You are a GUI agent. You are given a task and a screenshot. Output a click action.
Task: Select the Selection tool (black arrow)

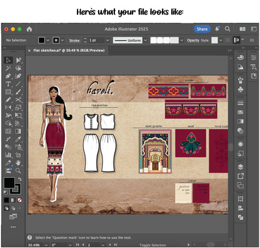(8, 60)
